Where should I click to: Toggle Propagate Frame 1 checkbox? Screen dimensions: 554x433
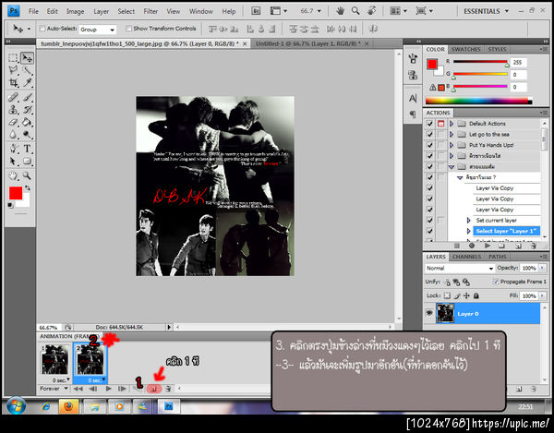click(x=496, y=282)
